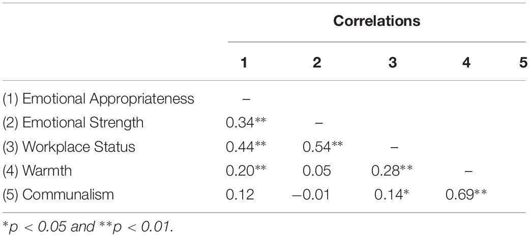Select column header 3

(392, 63)
